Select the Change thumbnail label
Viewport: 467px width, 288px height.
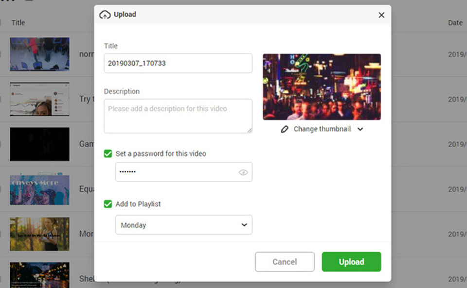322,129
